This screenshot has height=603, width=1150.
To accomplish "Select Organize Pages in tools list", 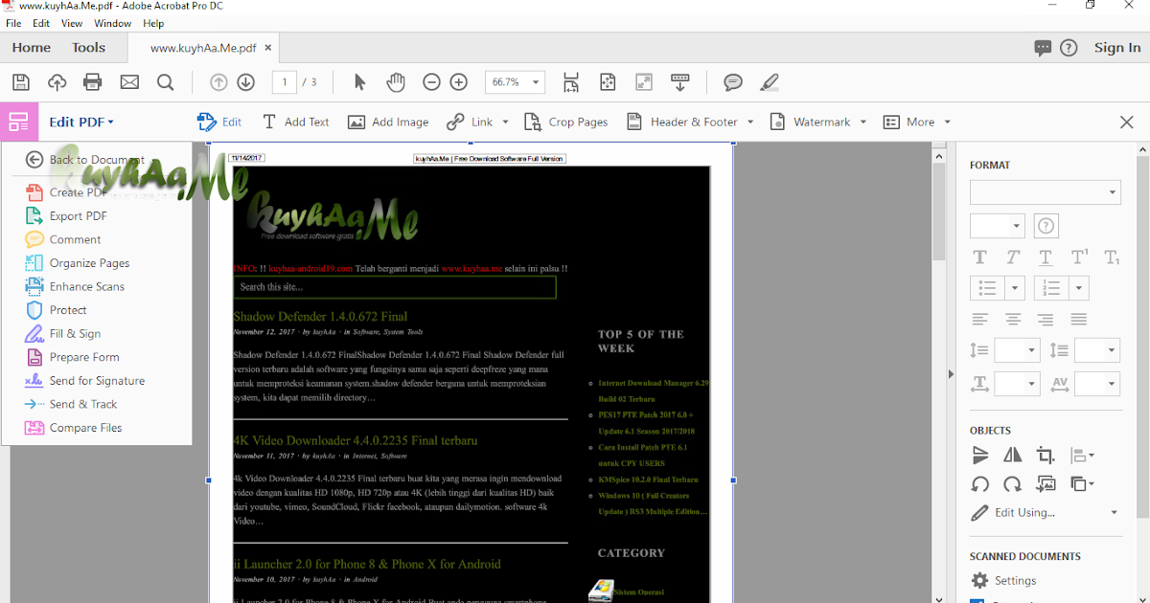I will (x=89, y=263).
